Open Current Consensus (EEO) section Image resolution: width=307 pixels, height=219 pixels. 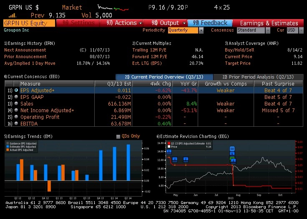(32, 76)
